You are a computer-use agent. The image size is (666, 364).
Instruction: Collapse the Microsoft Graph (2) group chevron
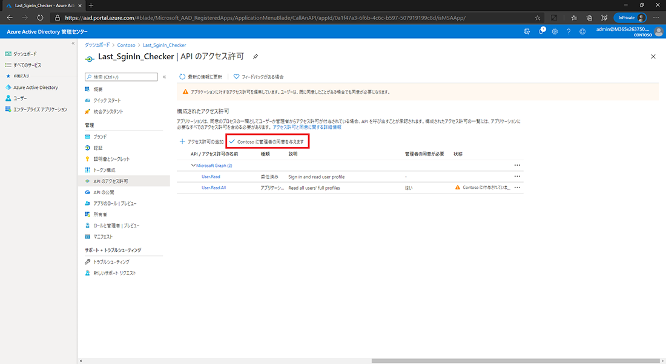click(193, 166)
